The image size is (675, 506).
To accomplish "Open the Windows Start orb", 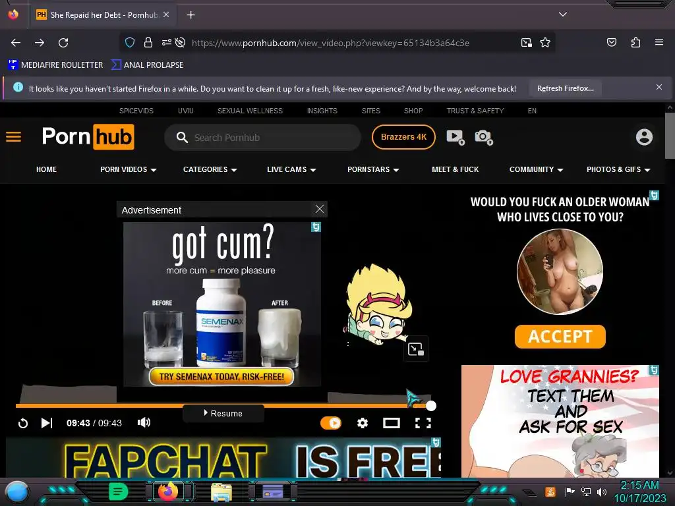I will click(x=16, y=493).
